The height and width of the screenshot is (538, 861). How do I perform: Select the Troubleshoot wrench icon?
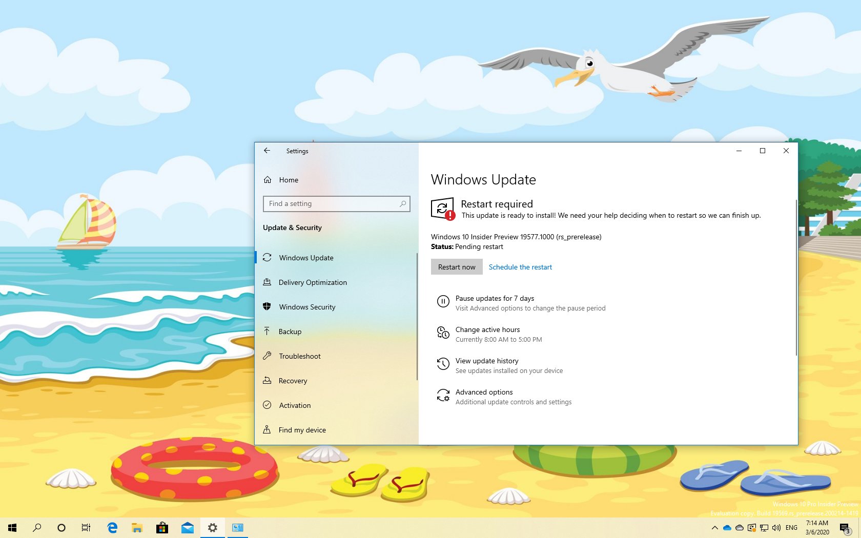click(267, 356)
